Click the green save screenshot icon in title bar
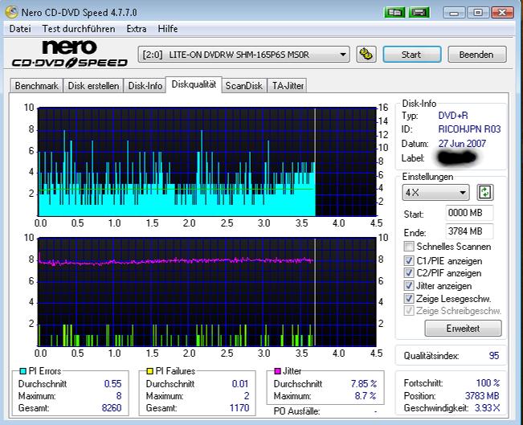Viewport: 523px width, 425px height. coord(418,13)
